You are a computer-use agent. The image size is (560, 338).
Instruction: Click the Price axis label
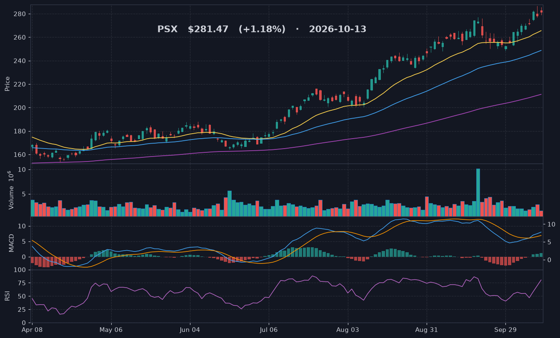coord(7,84)
